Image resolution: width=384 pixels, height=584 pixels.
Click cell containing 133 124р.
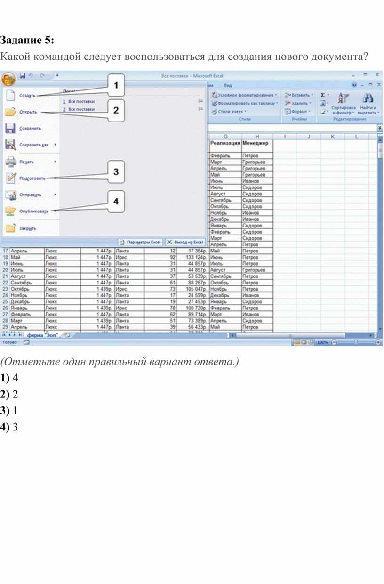(x=193, y=258)
